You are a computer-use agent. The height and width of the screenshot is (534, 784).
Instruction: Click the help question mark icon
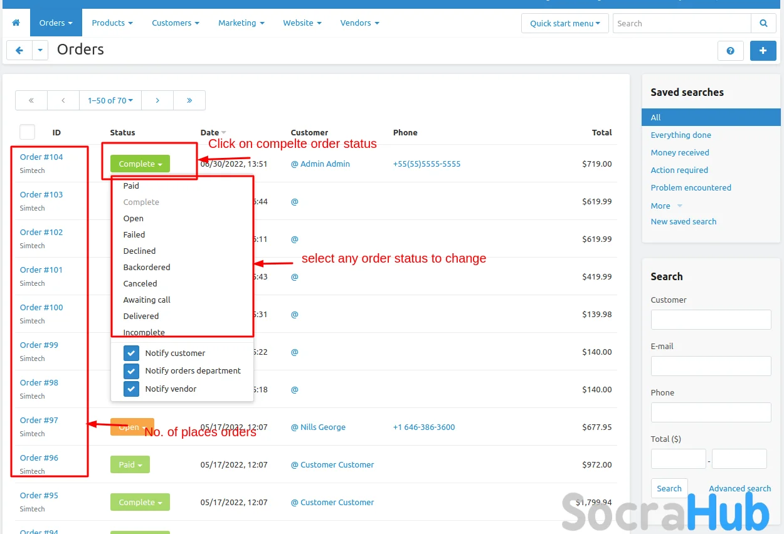click(730, 51)
